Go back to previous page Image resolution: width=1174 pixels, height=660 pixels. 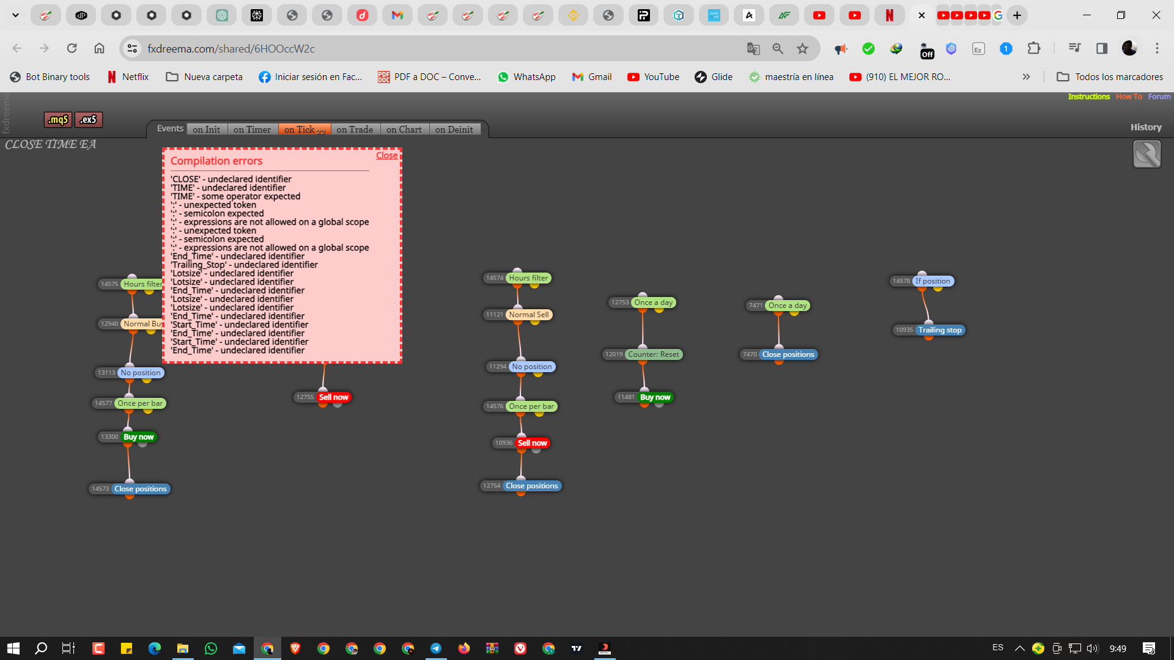[17, 48]
